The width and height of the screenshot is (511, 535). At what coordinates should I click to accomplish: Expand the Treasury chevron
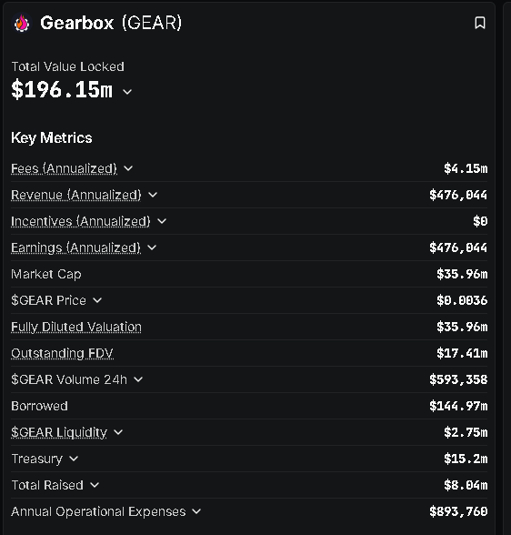(74, 459)
